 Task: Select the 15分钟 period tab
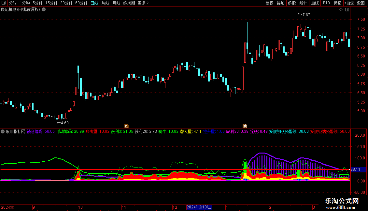pos(51,3)
